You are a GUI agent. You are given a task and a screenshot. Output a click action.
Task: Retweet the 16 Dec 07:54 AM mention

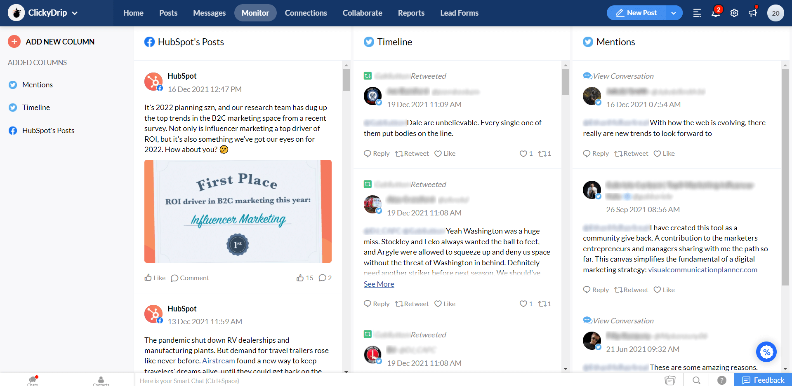click(x=632, y=153)
